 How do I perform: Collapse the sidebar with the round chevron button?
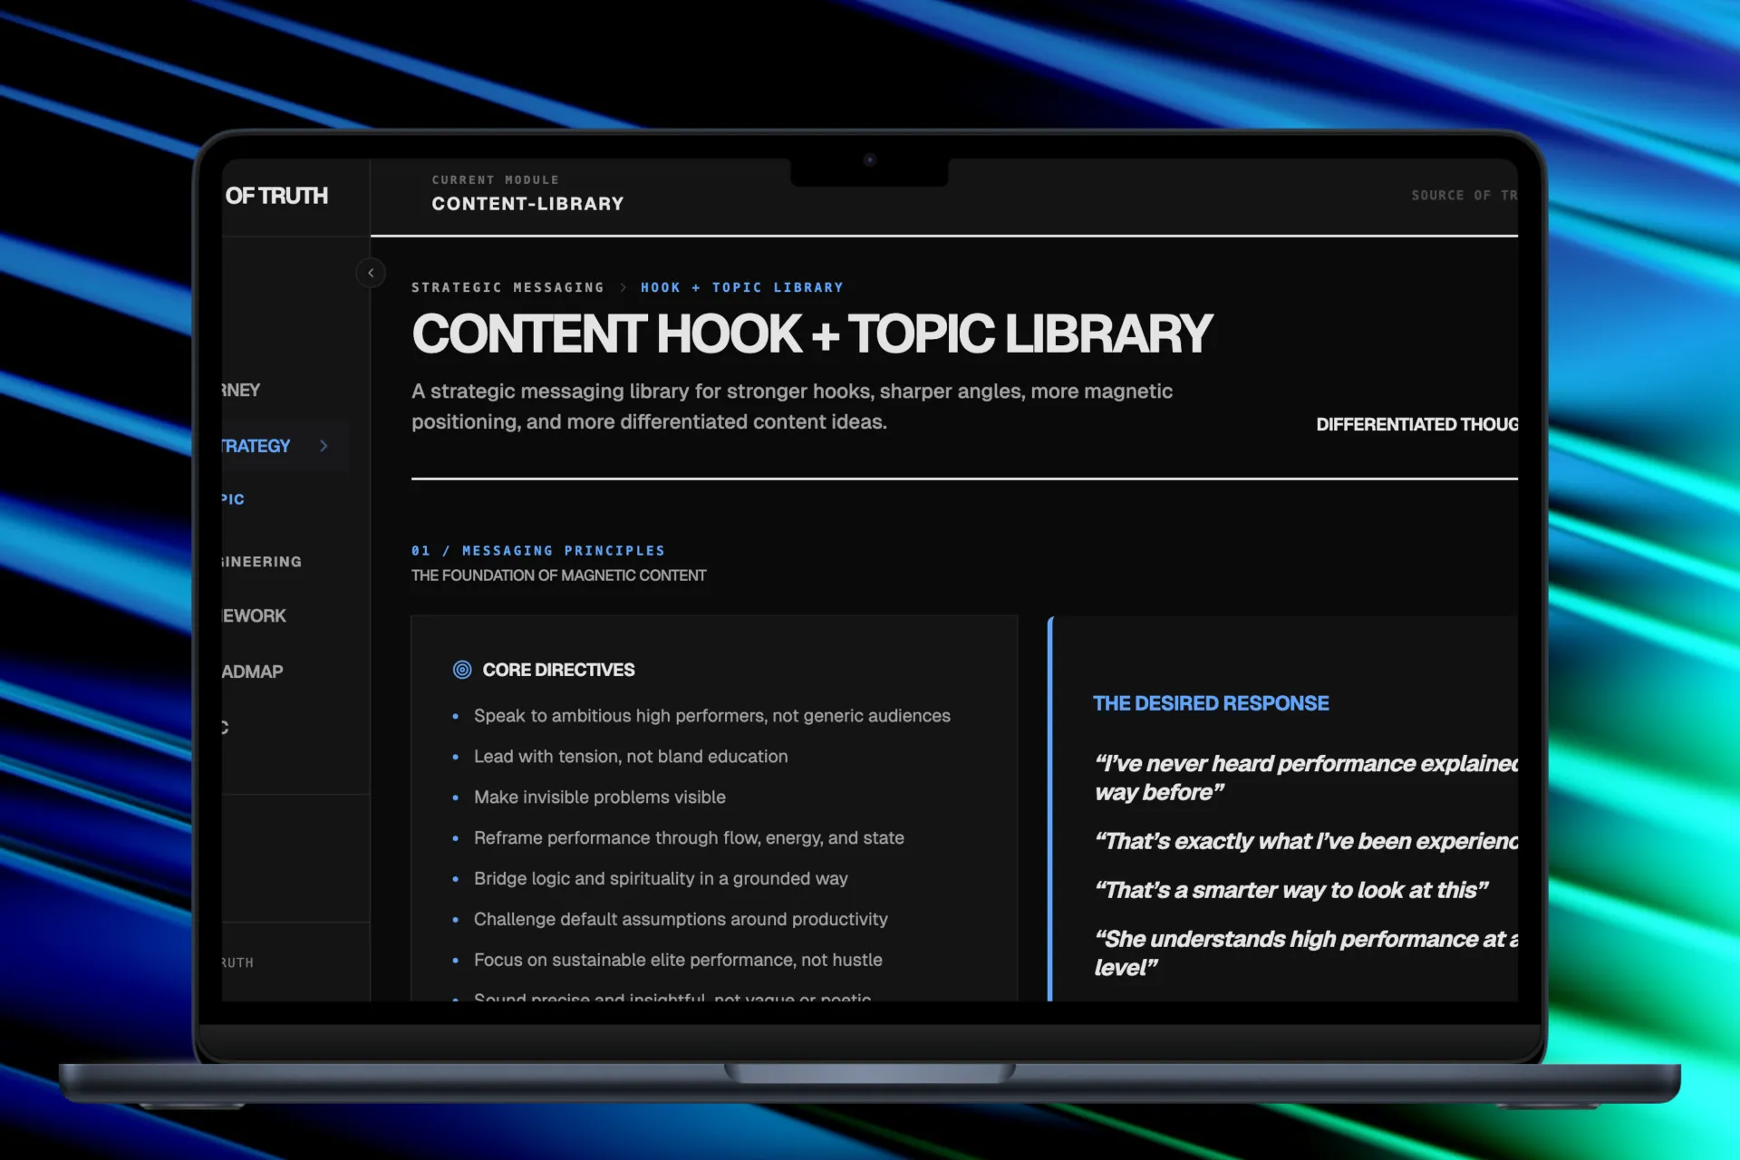click(371, 273)
